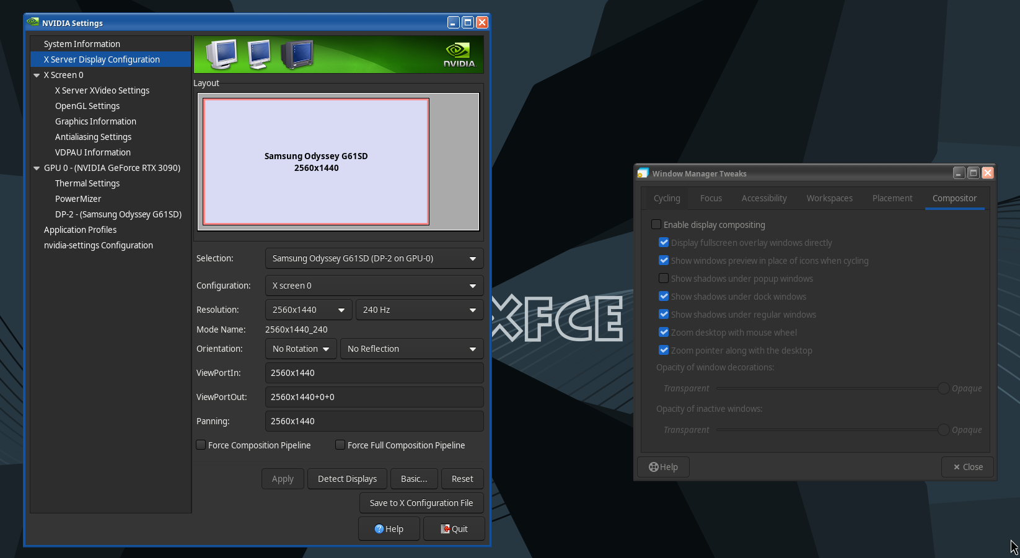Toggle Show shadows under dock windows
1020x558 pixels.
[x=664, y=296]
